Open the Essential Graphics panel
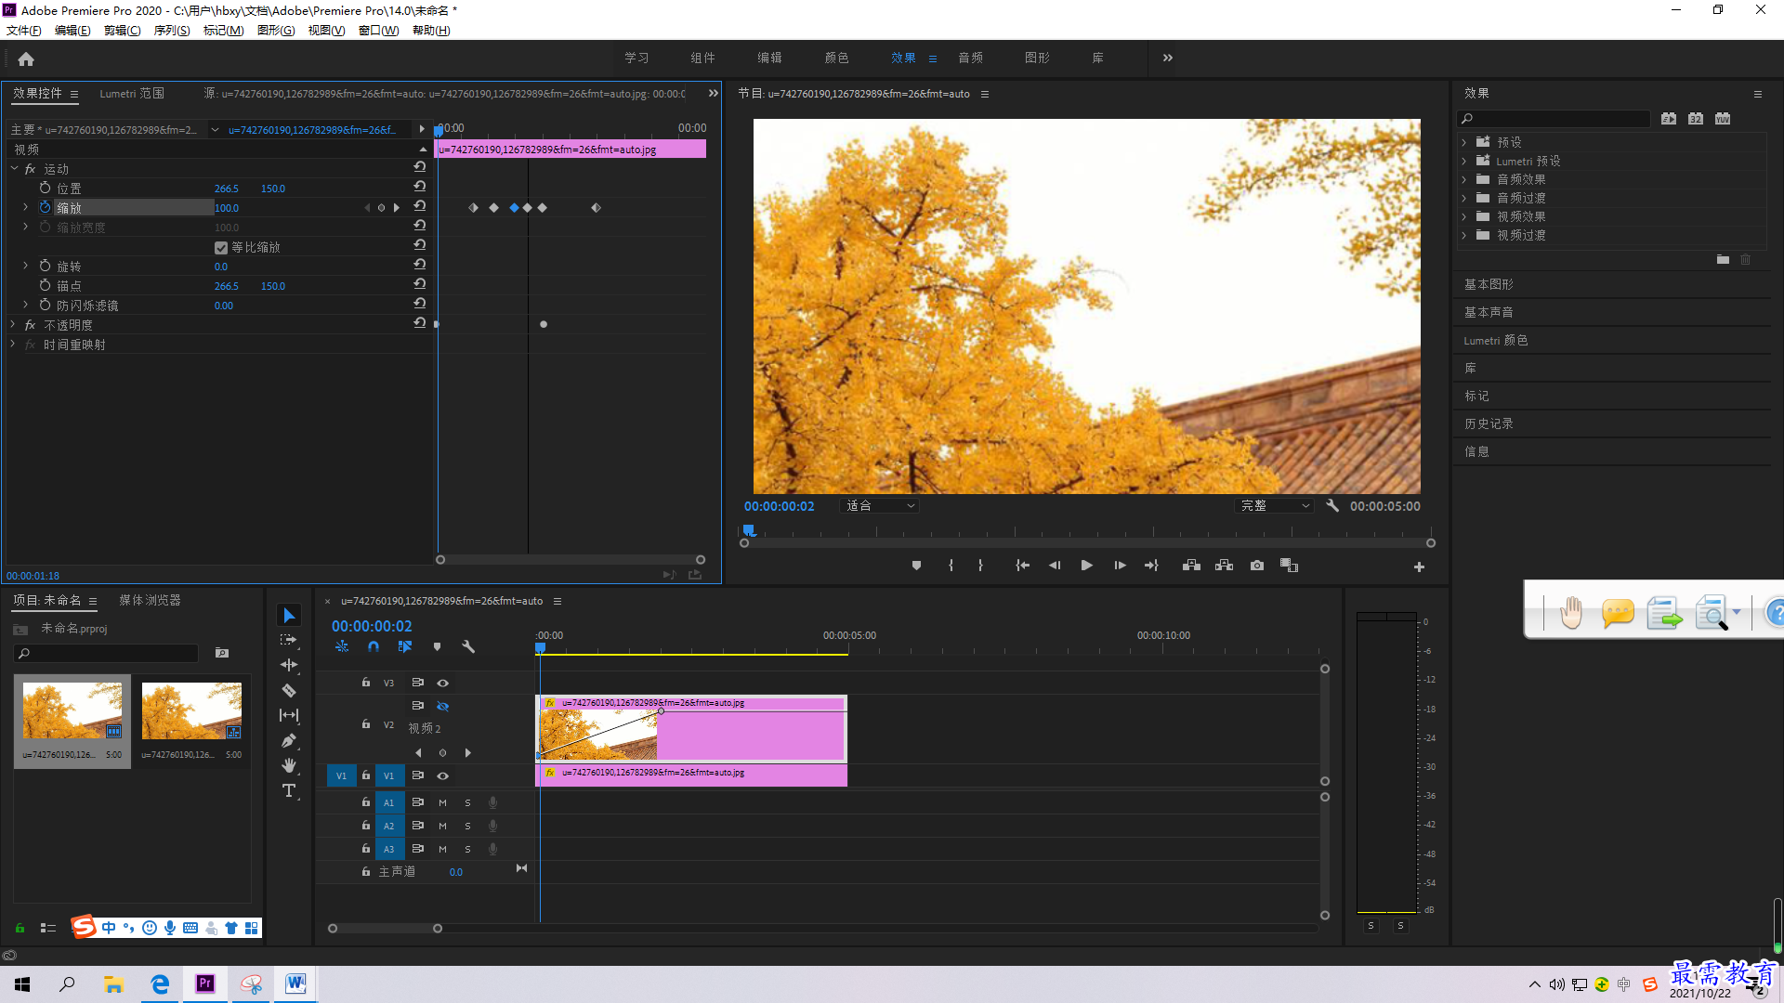The width and height of the screenshot is (1784, 1003). coord(1489,284)
